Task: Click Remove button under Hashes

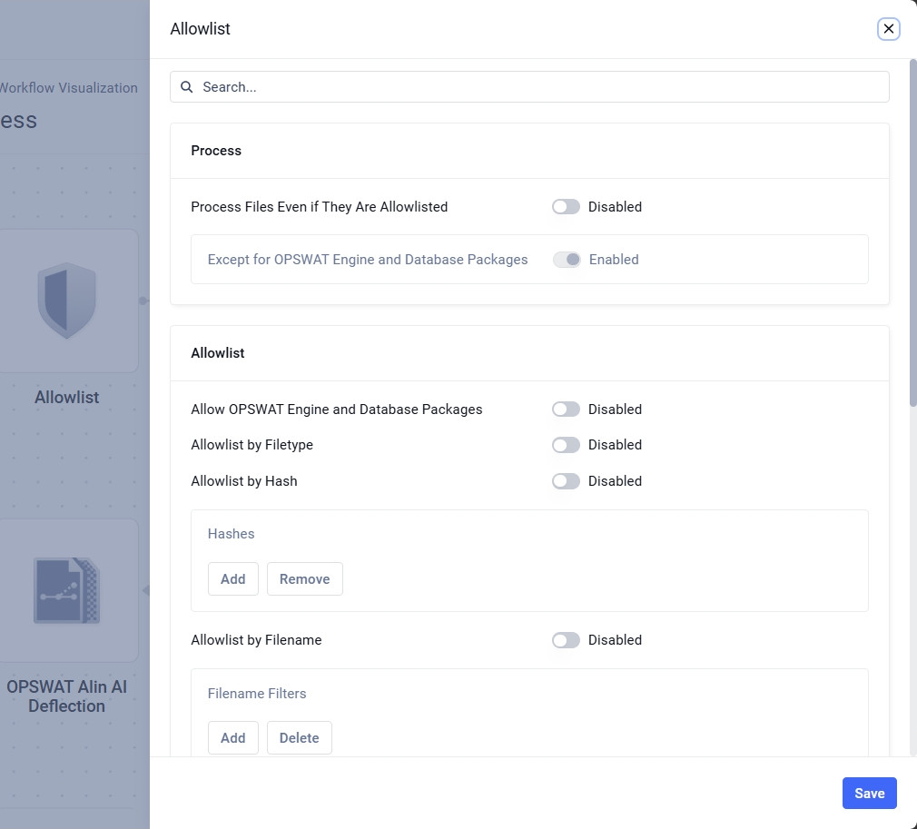Action: pos(305,579)
